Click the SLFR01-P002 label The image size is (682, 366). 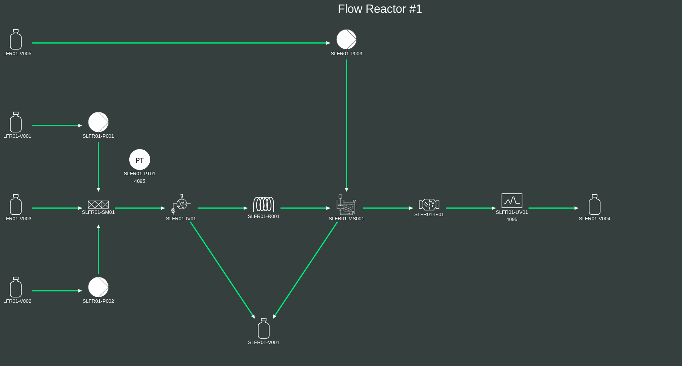pos(98,301)
